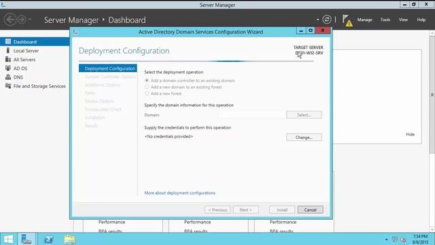Click the network tray icon
Screen dimensions: 435x245
coord(395,239)
